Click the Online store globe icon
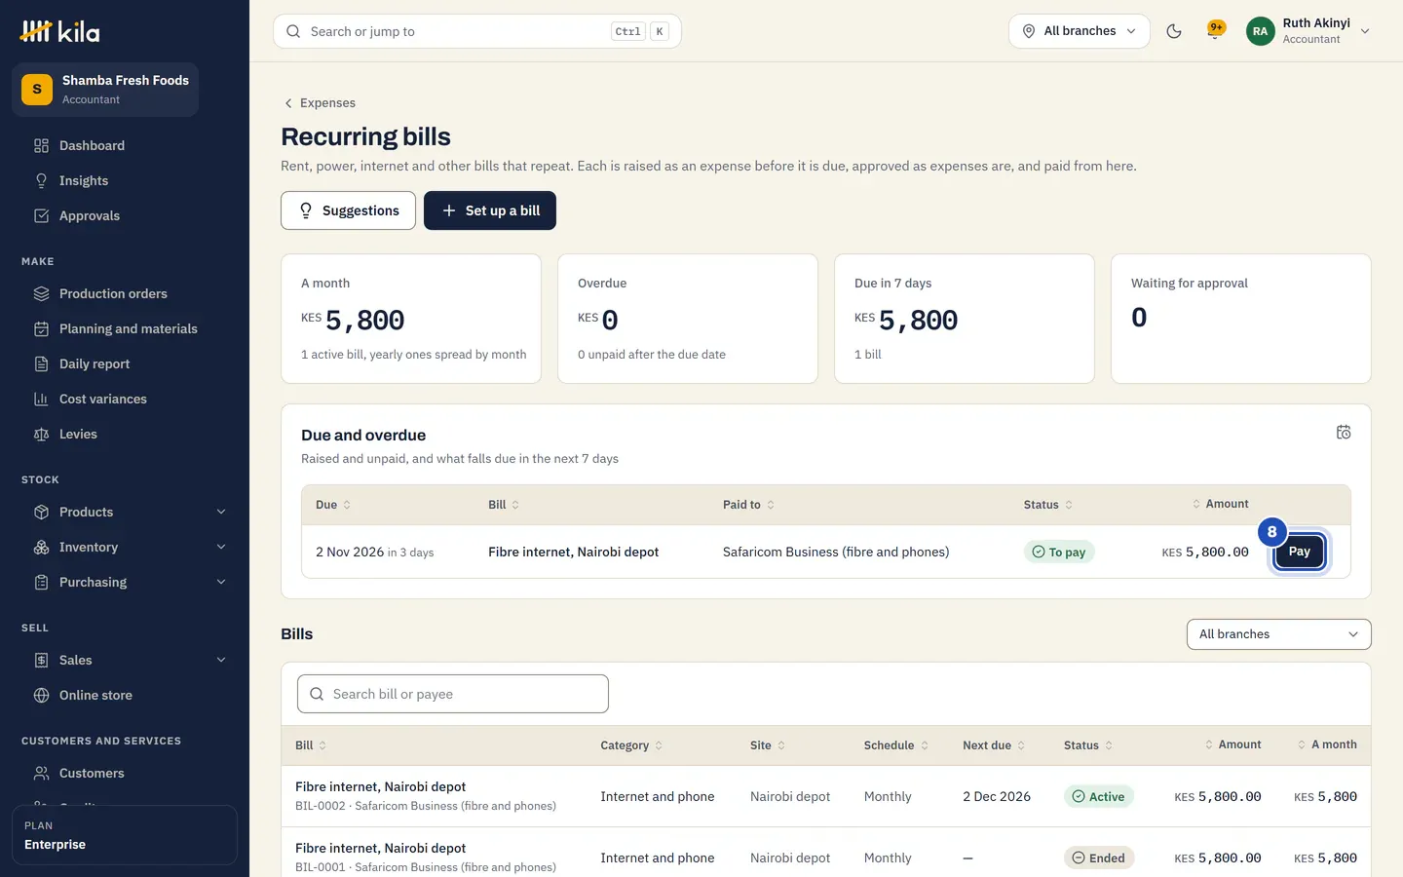 click(x=41, y=695)
